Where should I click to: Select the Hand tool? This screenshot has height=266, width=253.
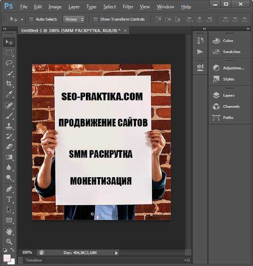tap(9, 231)
